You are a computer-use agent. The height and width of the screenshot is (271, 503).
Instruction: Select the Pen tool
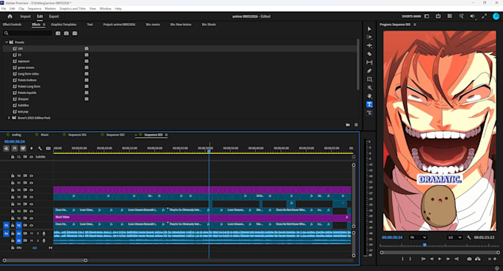point(369,70)
